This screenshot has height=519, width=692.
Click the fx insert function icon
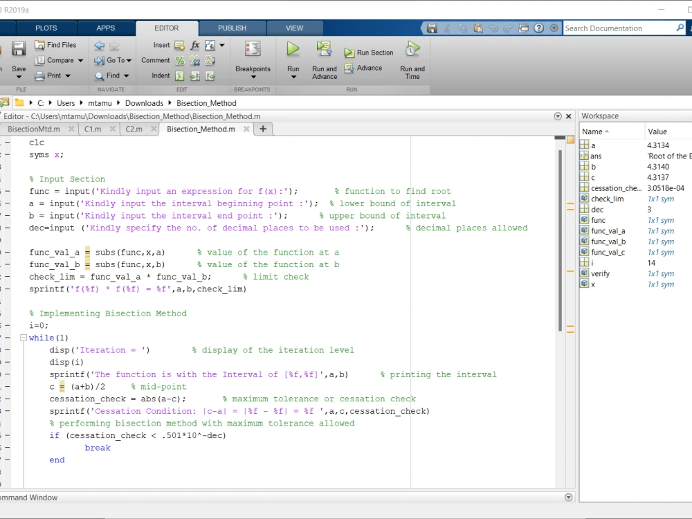pos(194,45)
